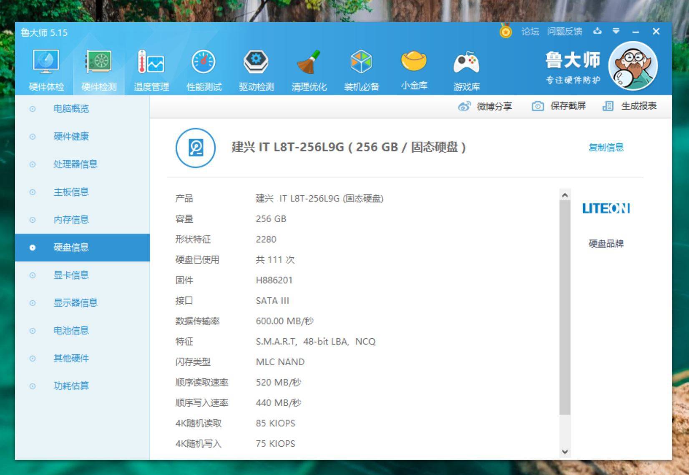
Task: Open the title bar dropdown menu arrow
Action: (616, 31)
